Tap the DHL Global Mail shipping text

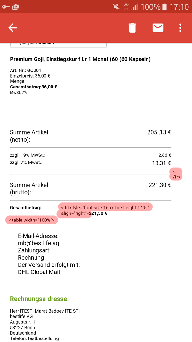click(39, 272)
